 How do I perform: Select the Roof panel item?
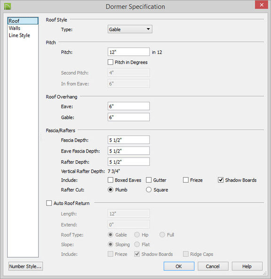point(23,21)
